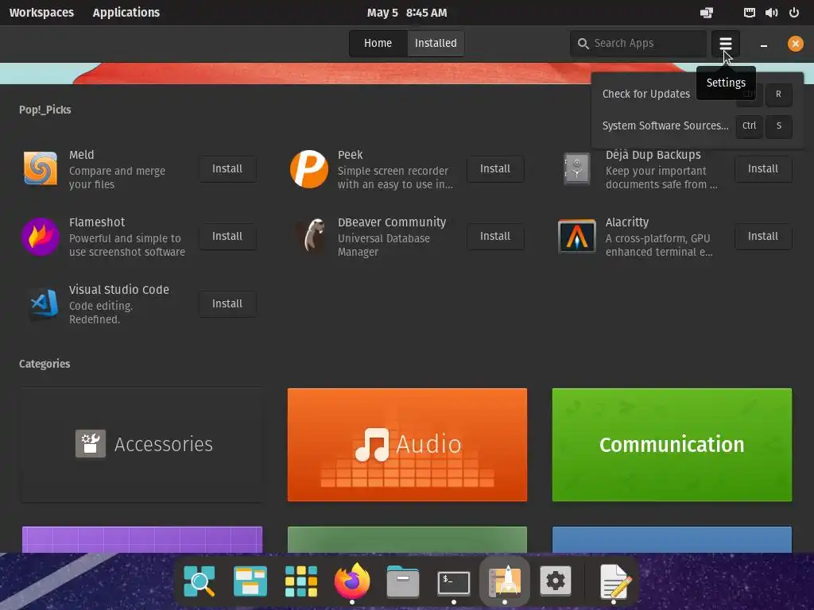Image resolution: width=814 pixels, height=610 pixels.
Task: Open the workspaces overview dock icon
Action: coord(250,581)
